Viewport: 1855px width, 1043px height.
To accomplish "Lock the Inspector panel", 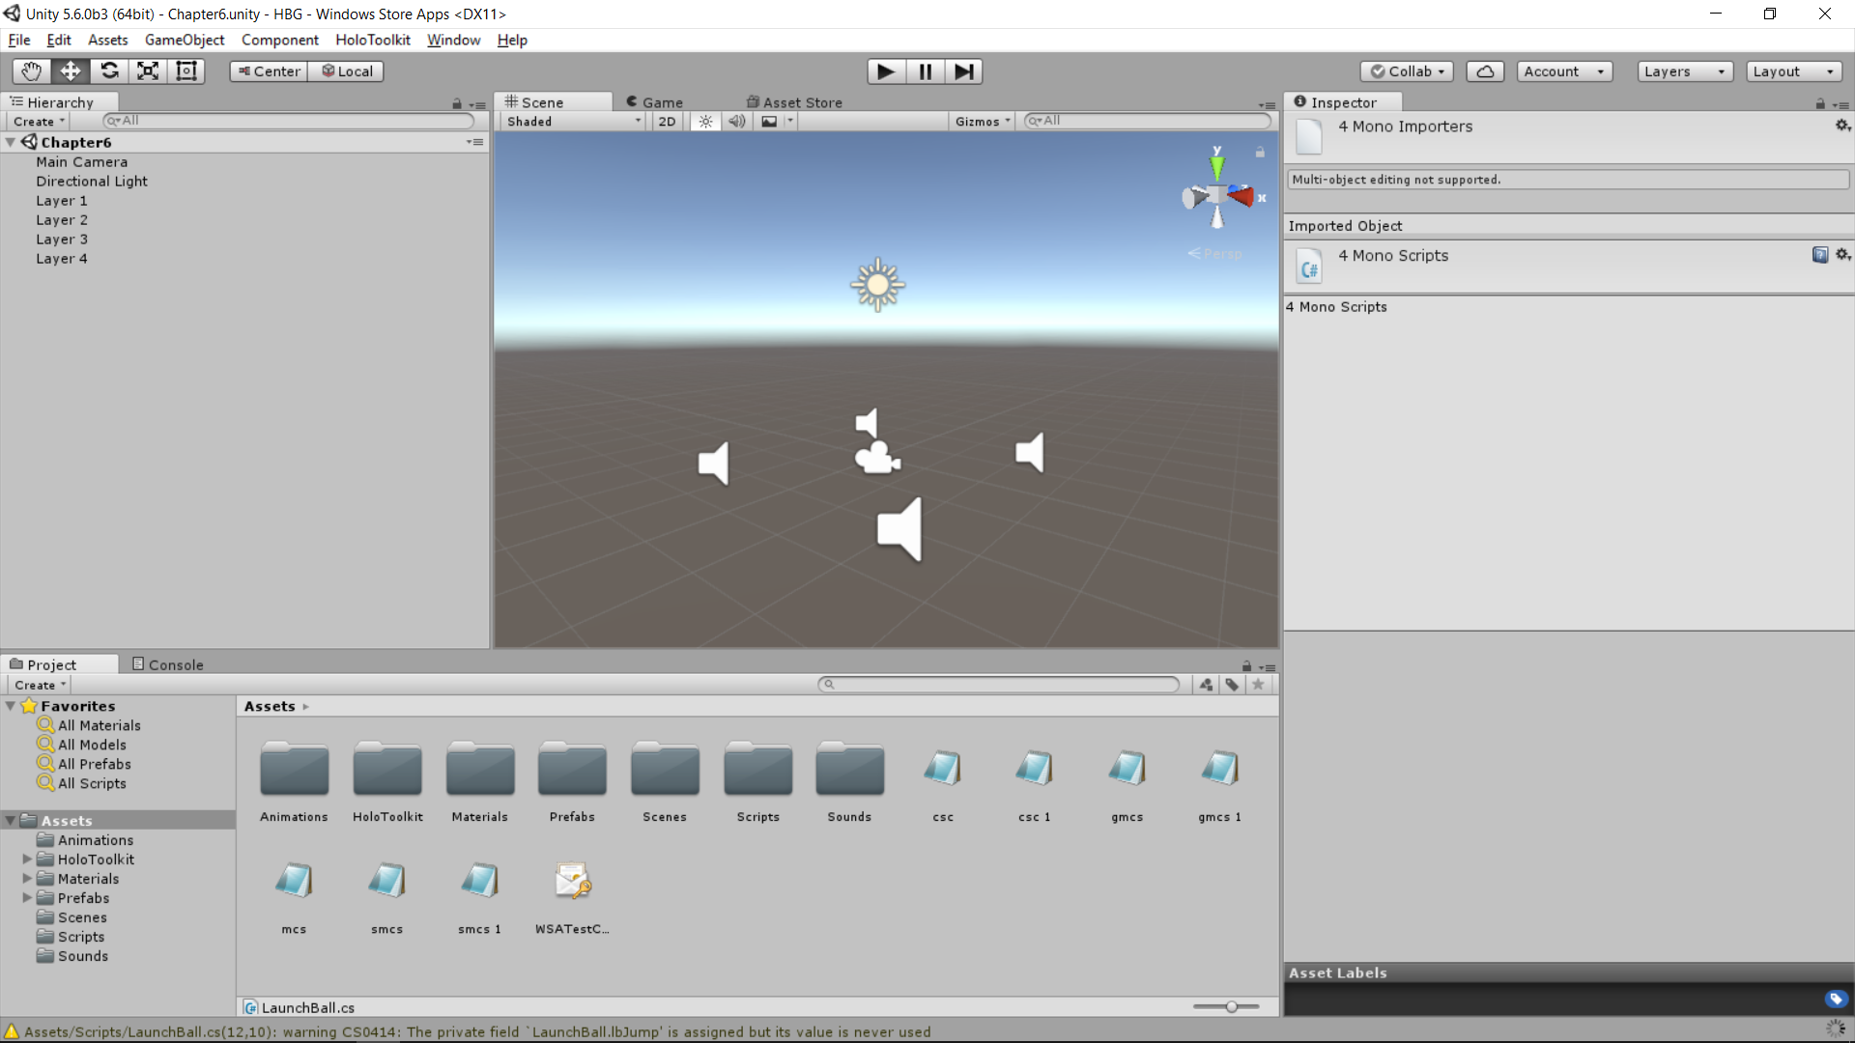I will (x=1820, y=104).
